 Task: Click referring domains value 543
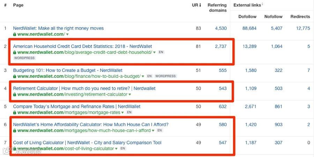[223, 88]
